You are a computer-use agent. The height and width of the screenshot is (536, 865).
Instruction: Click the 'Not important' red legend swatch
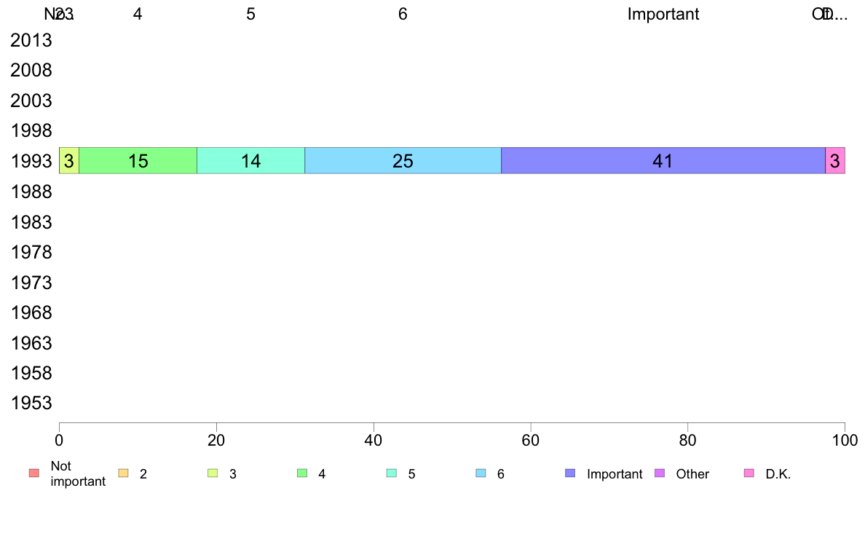[x=34, y=473]
